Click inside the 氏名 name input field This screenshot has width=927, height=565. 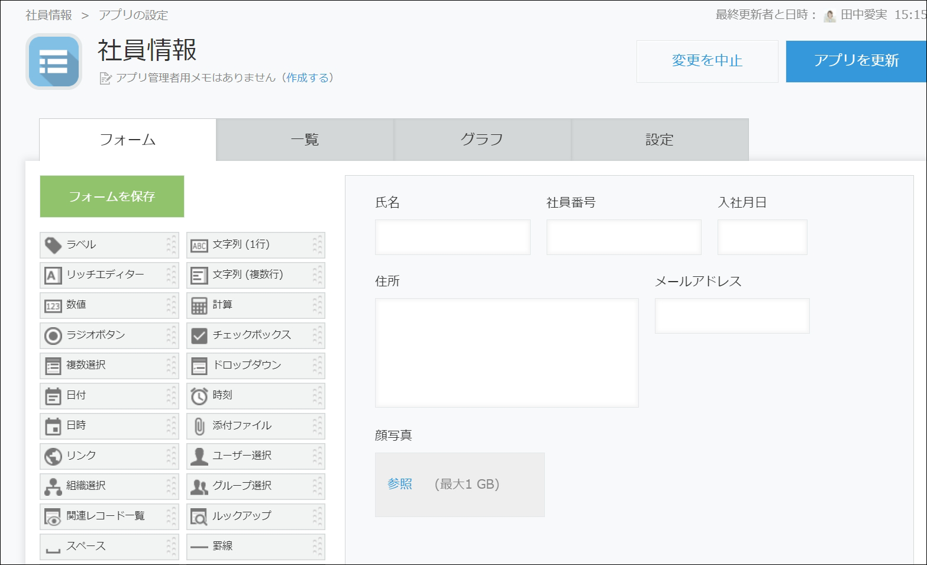(452, 237)
